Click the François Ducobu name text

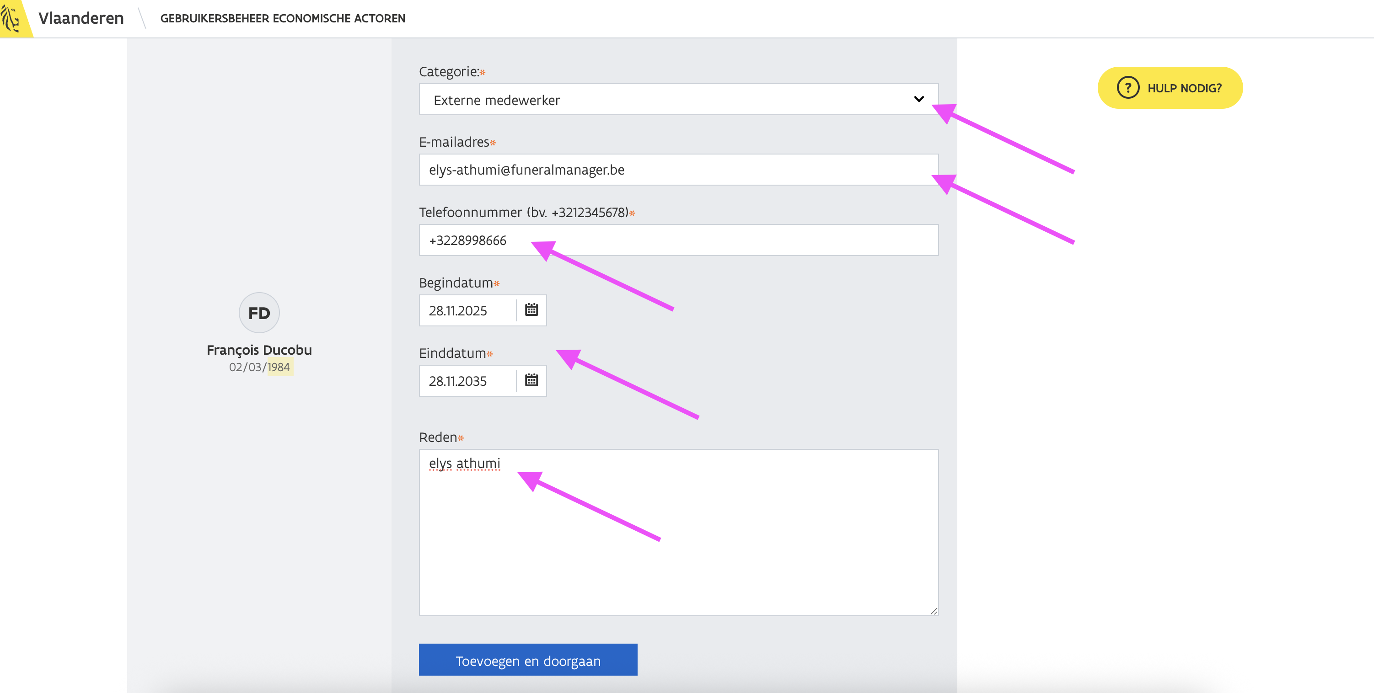pos(259,350)
